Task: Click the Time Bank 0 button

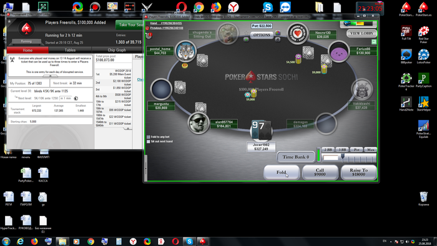Action: click(x=296, y=157)
